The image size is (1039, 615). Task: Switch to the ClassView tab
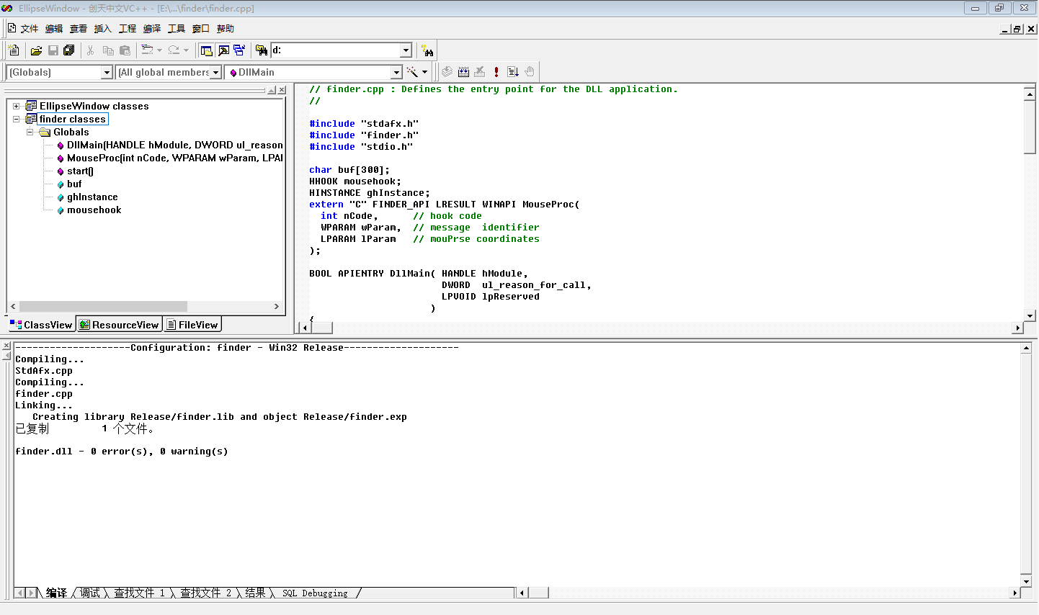(x=41, y=325)
